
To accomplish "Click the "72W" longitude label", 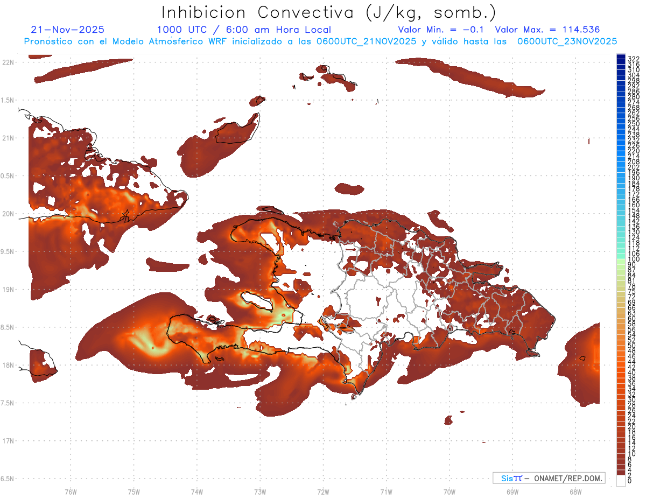I will [x=323, y=491].
